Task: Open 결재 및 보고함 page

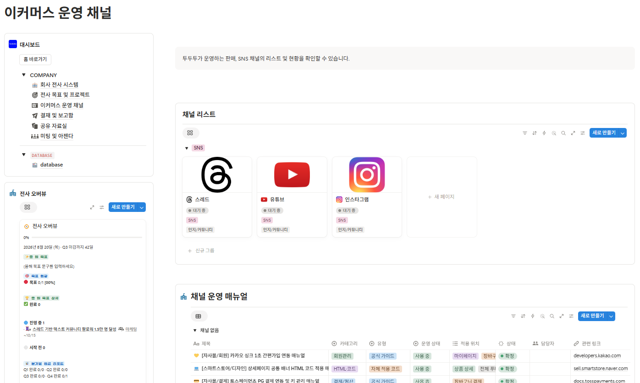Action: pos(56,116)
